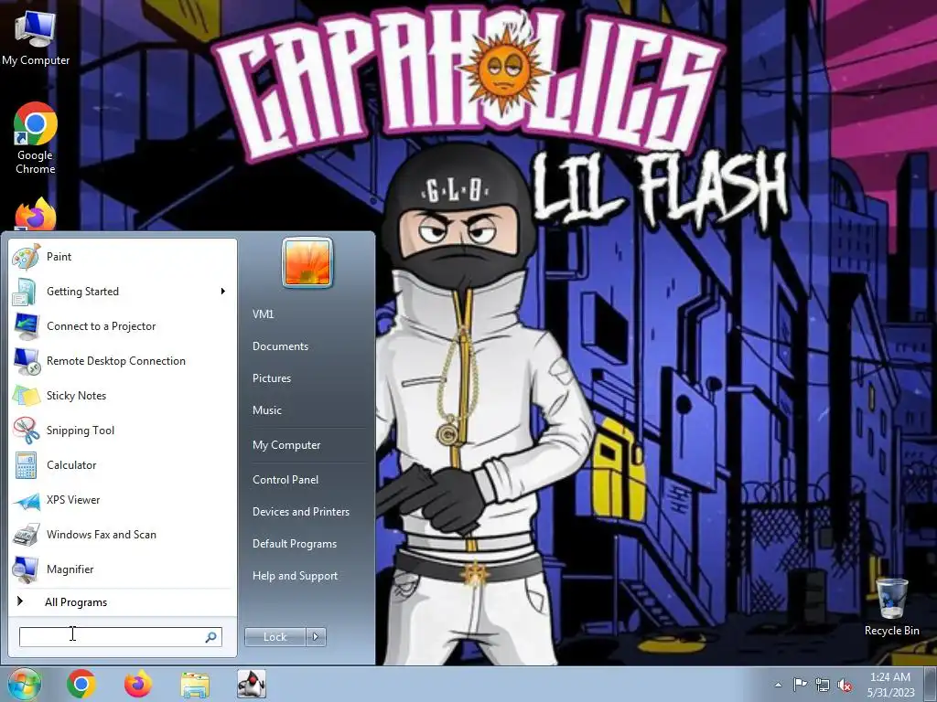This screenshot has height=702, width=937.
Task: Click the muted volume tray icon
Action: pyautogui.click(x=845, y=685)
